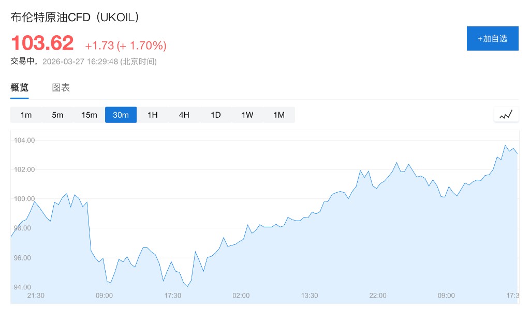Click the +1.73 (+1.70%) change text
Viewport: 530px width, 310px height.
tap(126, 45)
